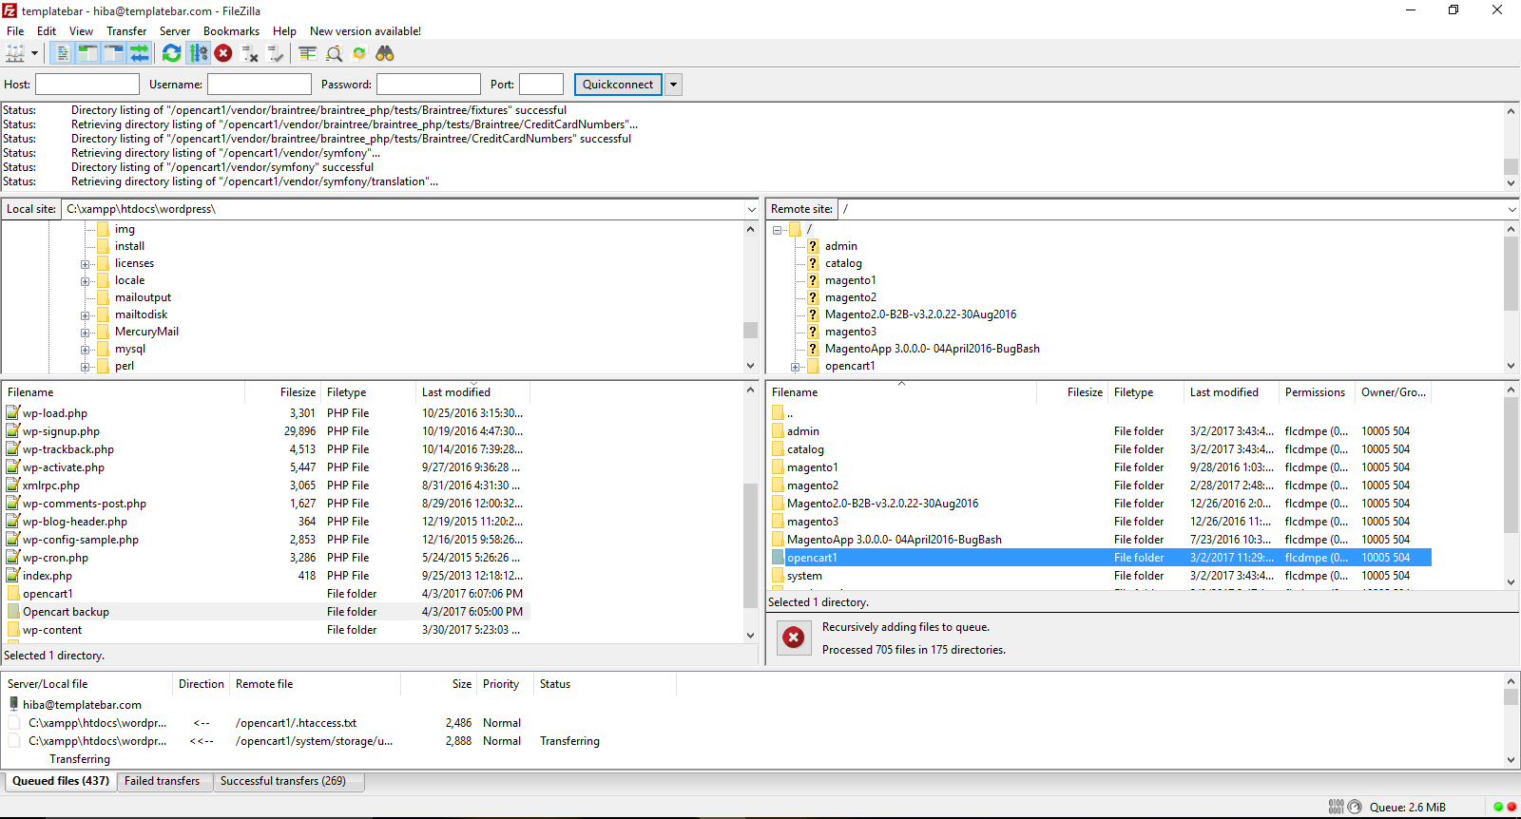Toggle local directory tree display
1521x819 pixels.
pos(87,54)
